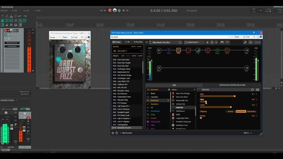Click the record button in REAPER transport

tap(110, 11)
